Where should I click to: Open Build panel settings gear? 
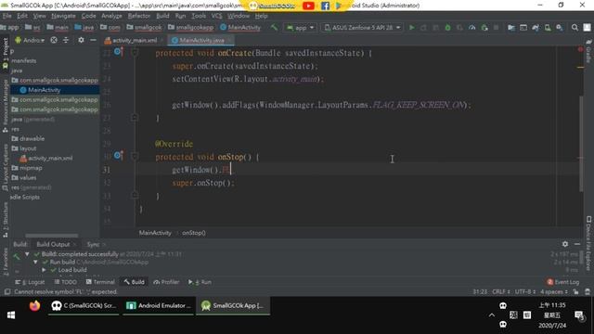coord(565,244)
